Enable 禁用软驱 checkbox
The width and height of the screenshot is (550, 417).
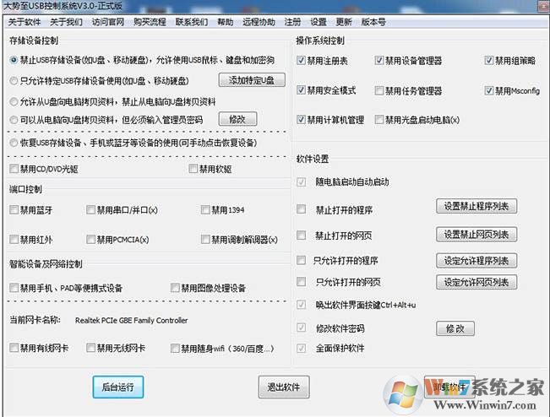193,169
